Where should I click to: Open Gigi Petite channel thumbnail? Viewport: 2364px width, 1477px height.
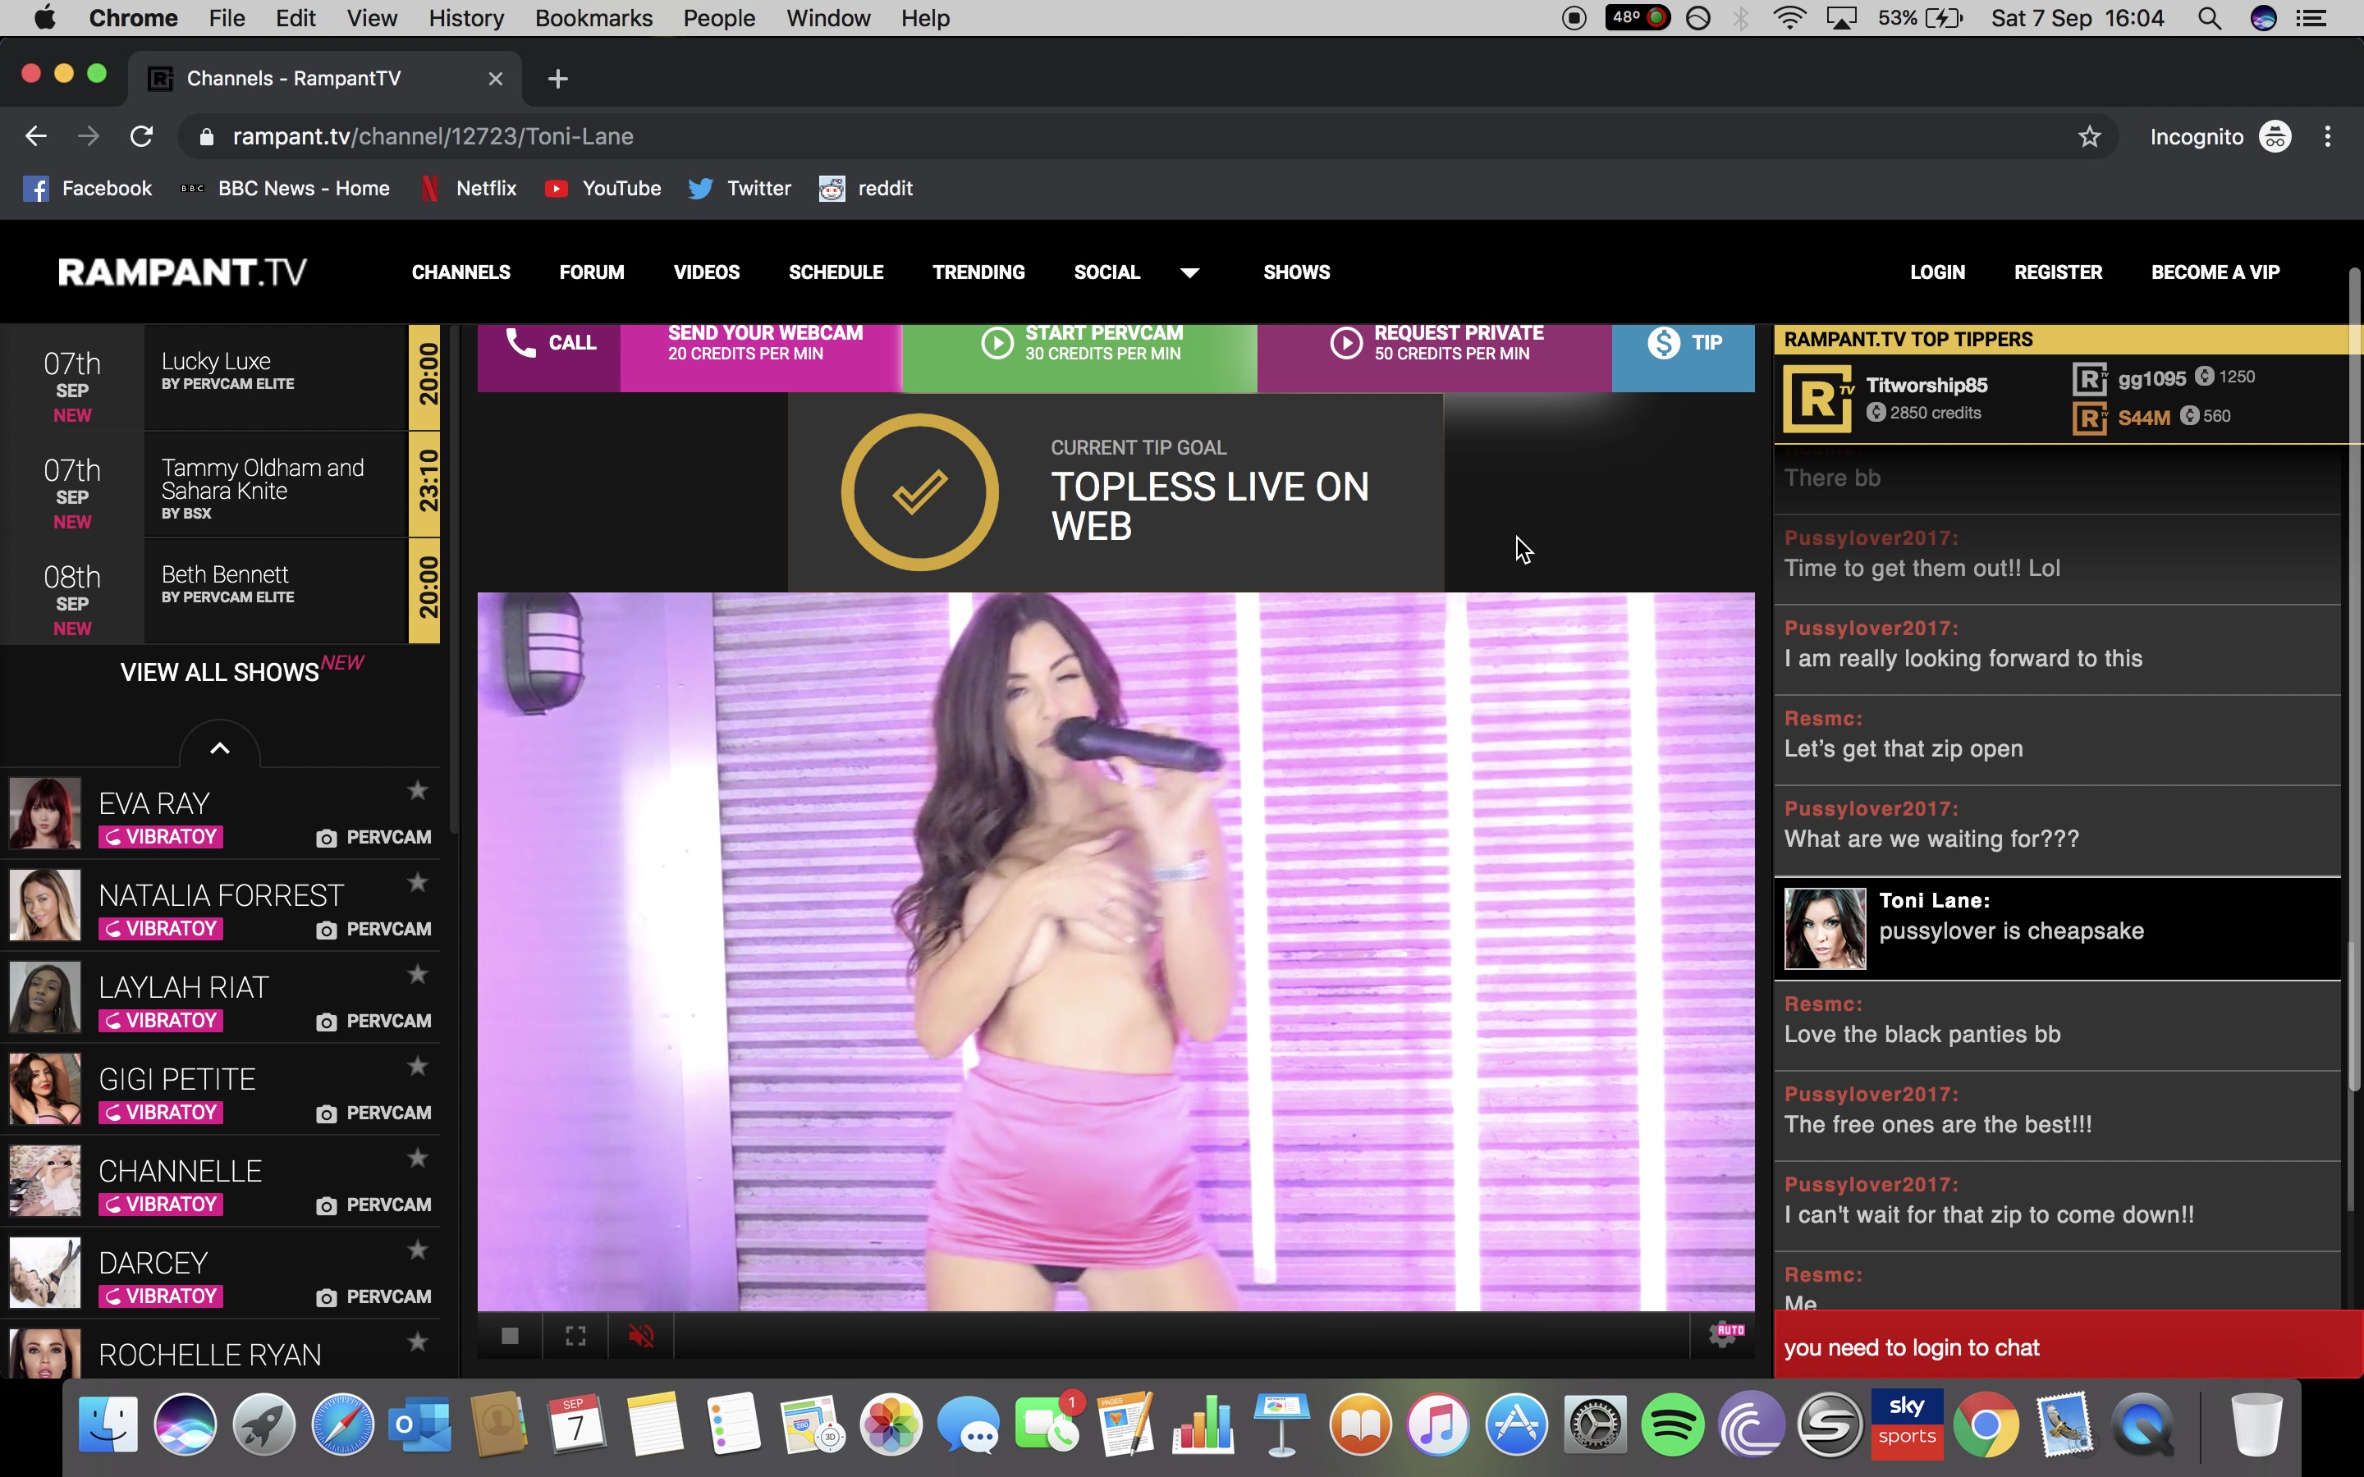45,1089
